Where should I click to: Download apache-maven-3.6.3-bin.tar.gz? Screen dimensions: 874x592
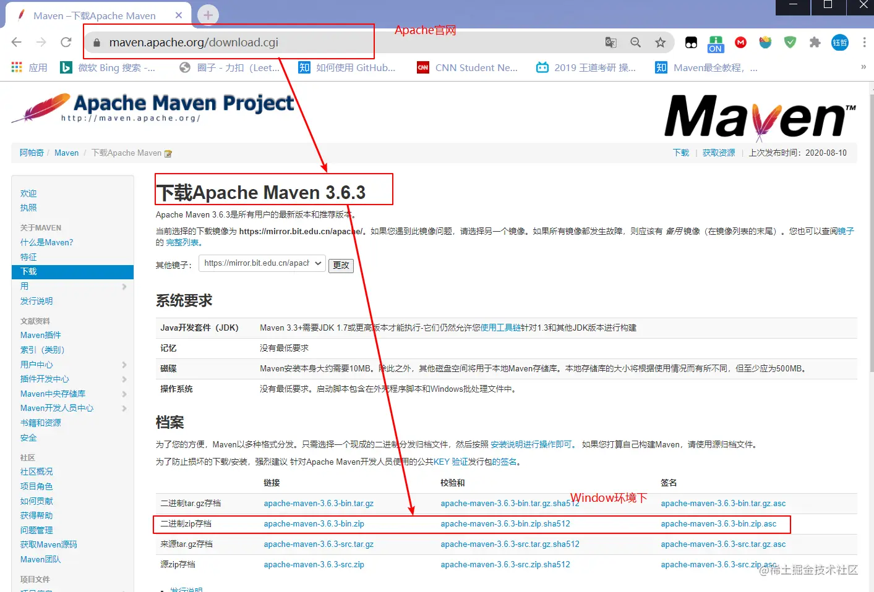319,503
